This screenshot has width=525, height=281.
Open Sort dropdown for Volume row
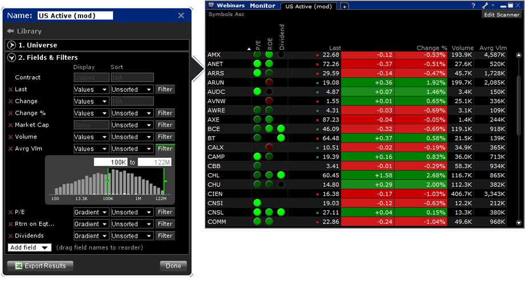[x=132, y=137]
